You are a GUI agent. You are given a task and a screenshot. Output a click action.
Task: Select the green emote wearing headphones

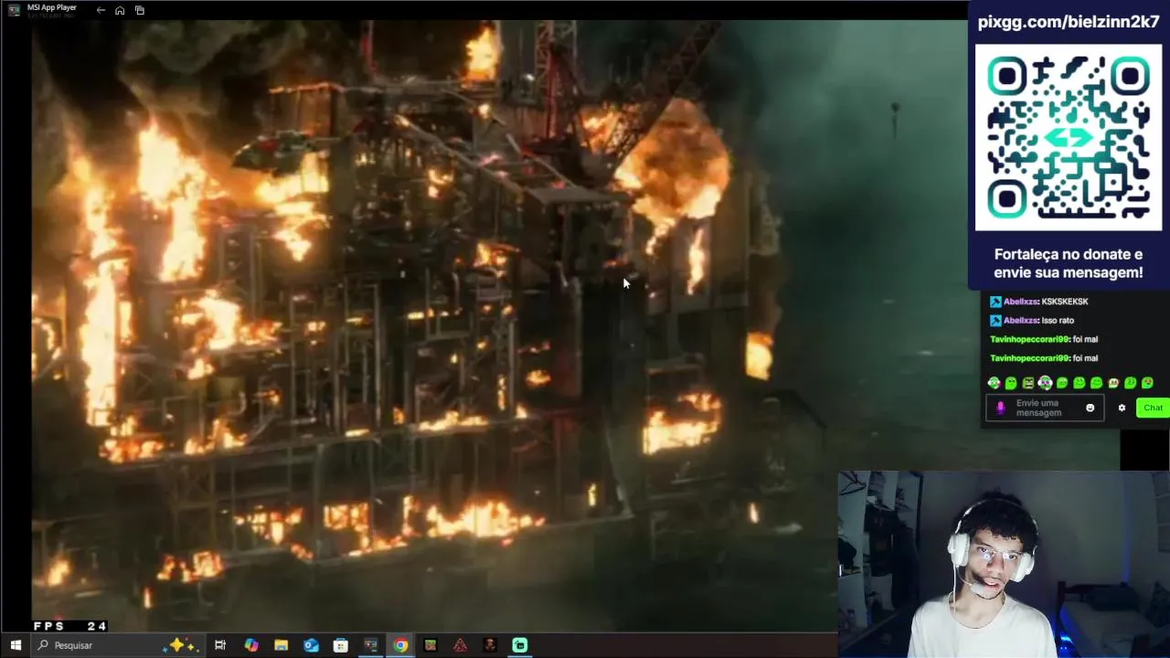[x=1045, y=383]
